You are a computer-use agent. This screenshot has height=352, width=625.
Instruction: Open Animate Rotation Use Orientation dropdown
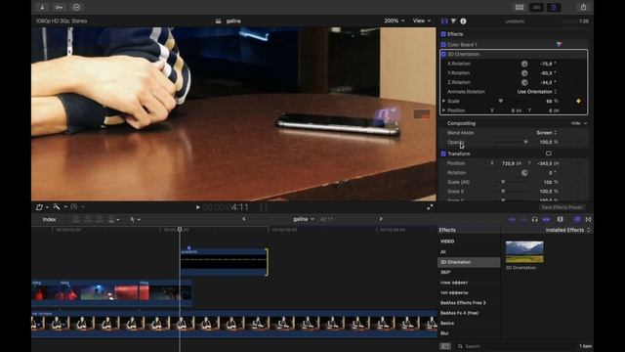[x=537, y=92]
